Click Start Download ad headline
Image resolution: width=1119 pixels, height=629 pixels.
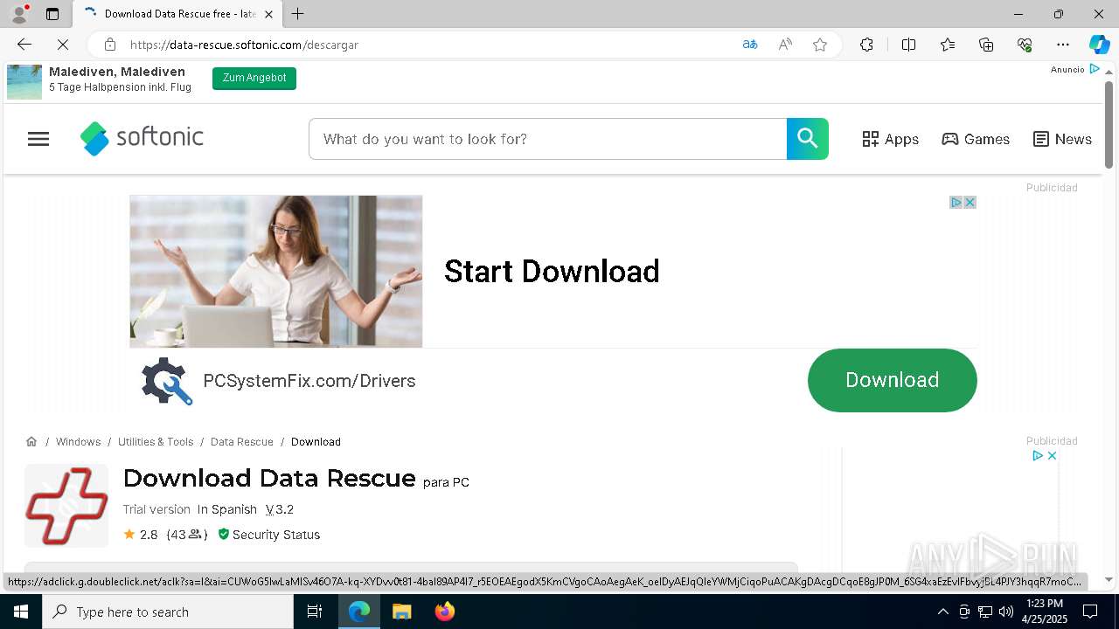coord(552,272)
